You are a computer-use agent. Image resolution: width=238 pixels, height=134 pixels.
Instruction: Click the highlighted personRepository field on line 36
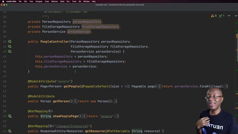click(87, 22)
